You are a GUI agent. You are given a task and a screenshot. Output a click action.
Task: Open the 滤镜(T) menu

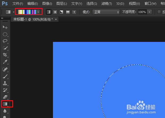point(107,4)
